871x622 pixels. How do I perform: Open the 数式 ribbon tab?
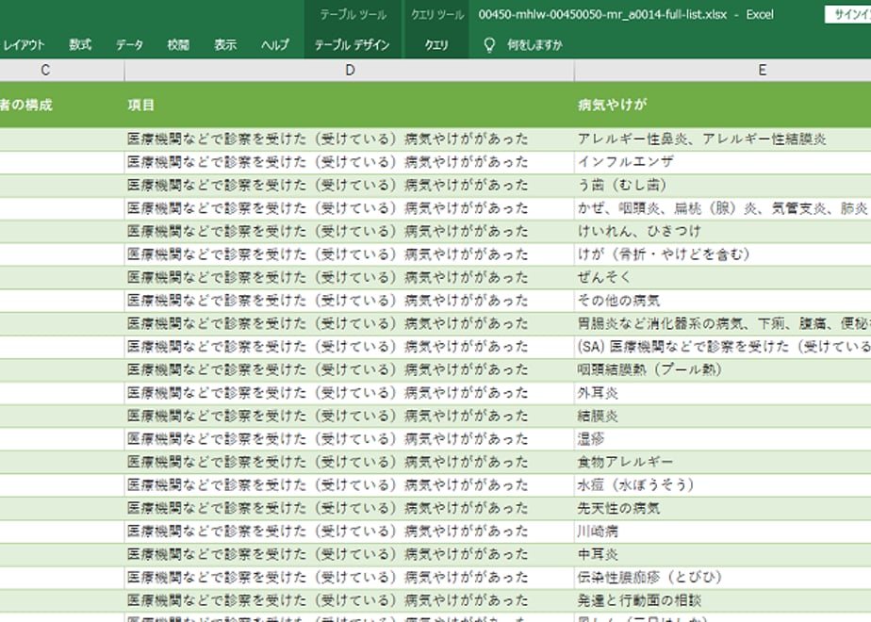[80, 45]
